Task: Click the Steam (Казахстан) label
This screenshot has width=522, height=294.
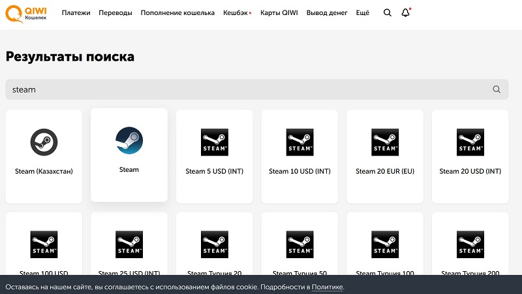Action: (44, 171)
